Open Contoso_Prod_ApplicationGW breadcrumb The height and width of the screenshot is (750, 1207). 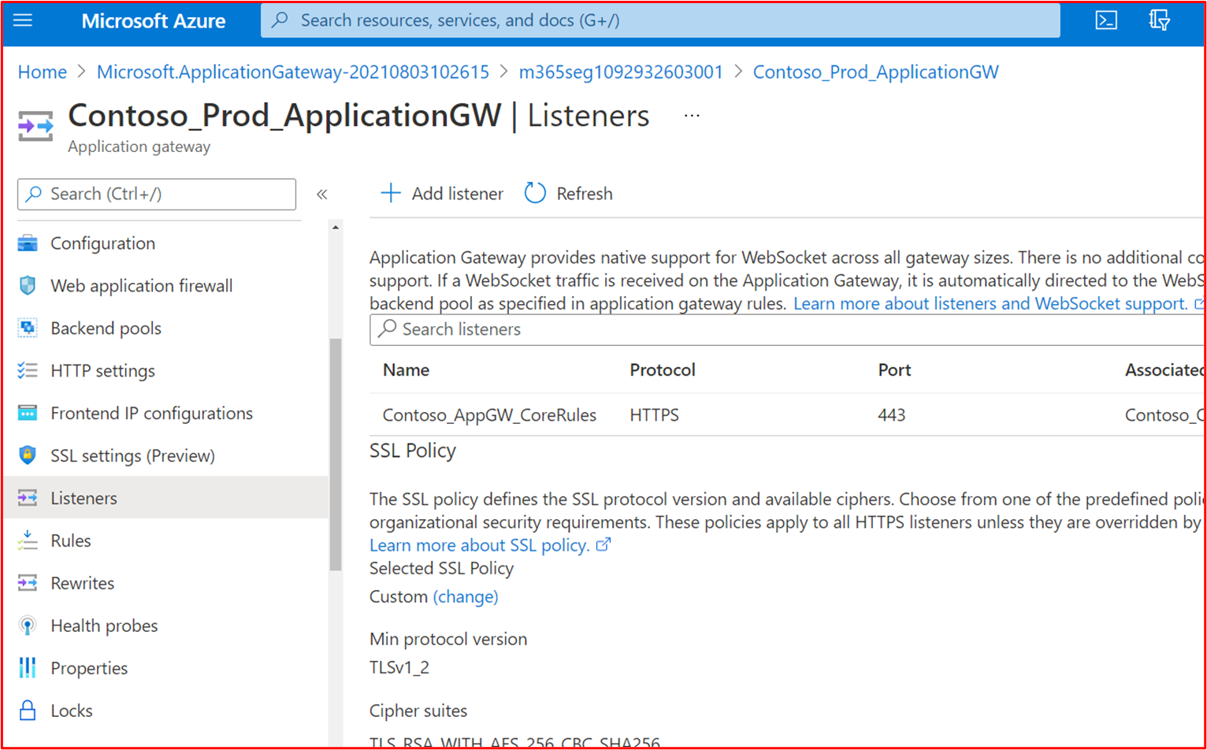click(876, 72)
